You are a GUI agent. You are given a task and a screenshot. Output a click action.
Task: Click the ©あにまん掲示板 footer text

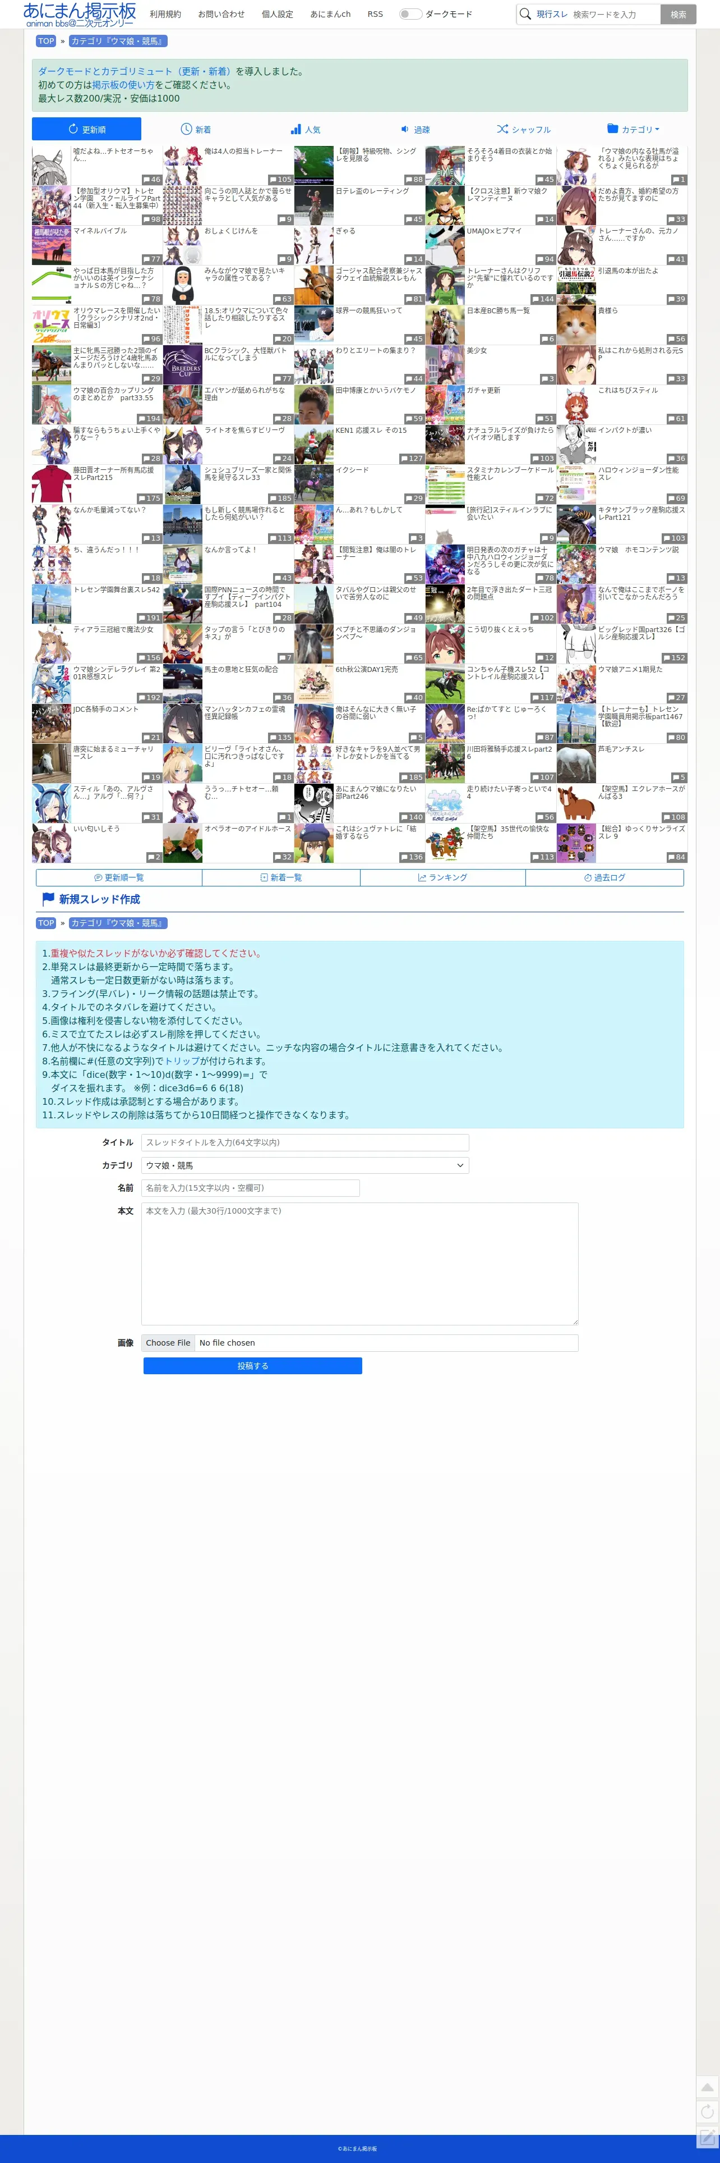(358, 2149)
